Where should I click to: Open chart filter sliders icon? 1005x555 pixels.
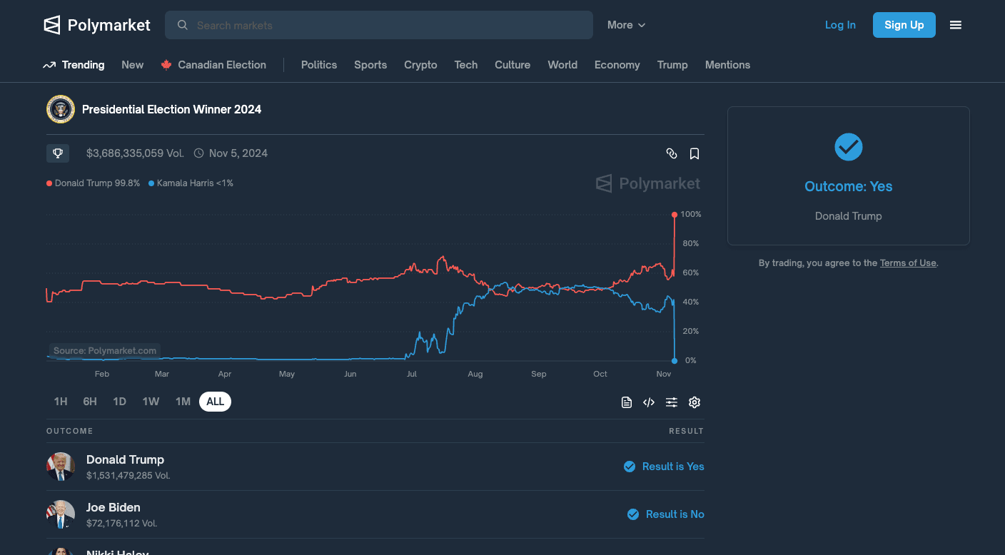[671, 402]
